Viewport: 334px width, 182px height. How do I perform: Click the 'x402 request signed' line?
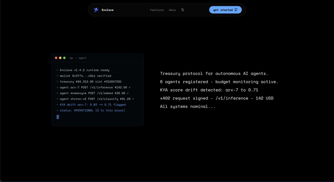(x=217, y=98)
